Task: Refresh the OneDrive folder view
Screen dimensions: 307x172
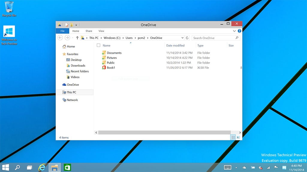Action: tap(187, 38)
